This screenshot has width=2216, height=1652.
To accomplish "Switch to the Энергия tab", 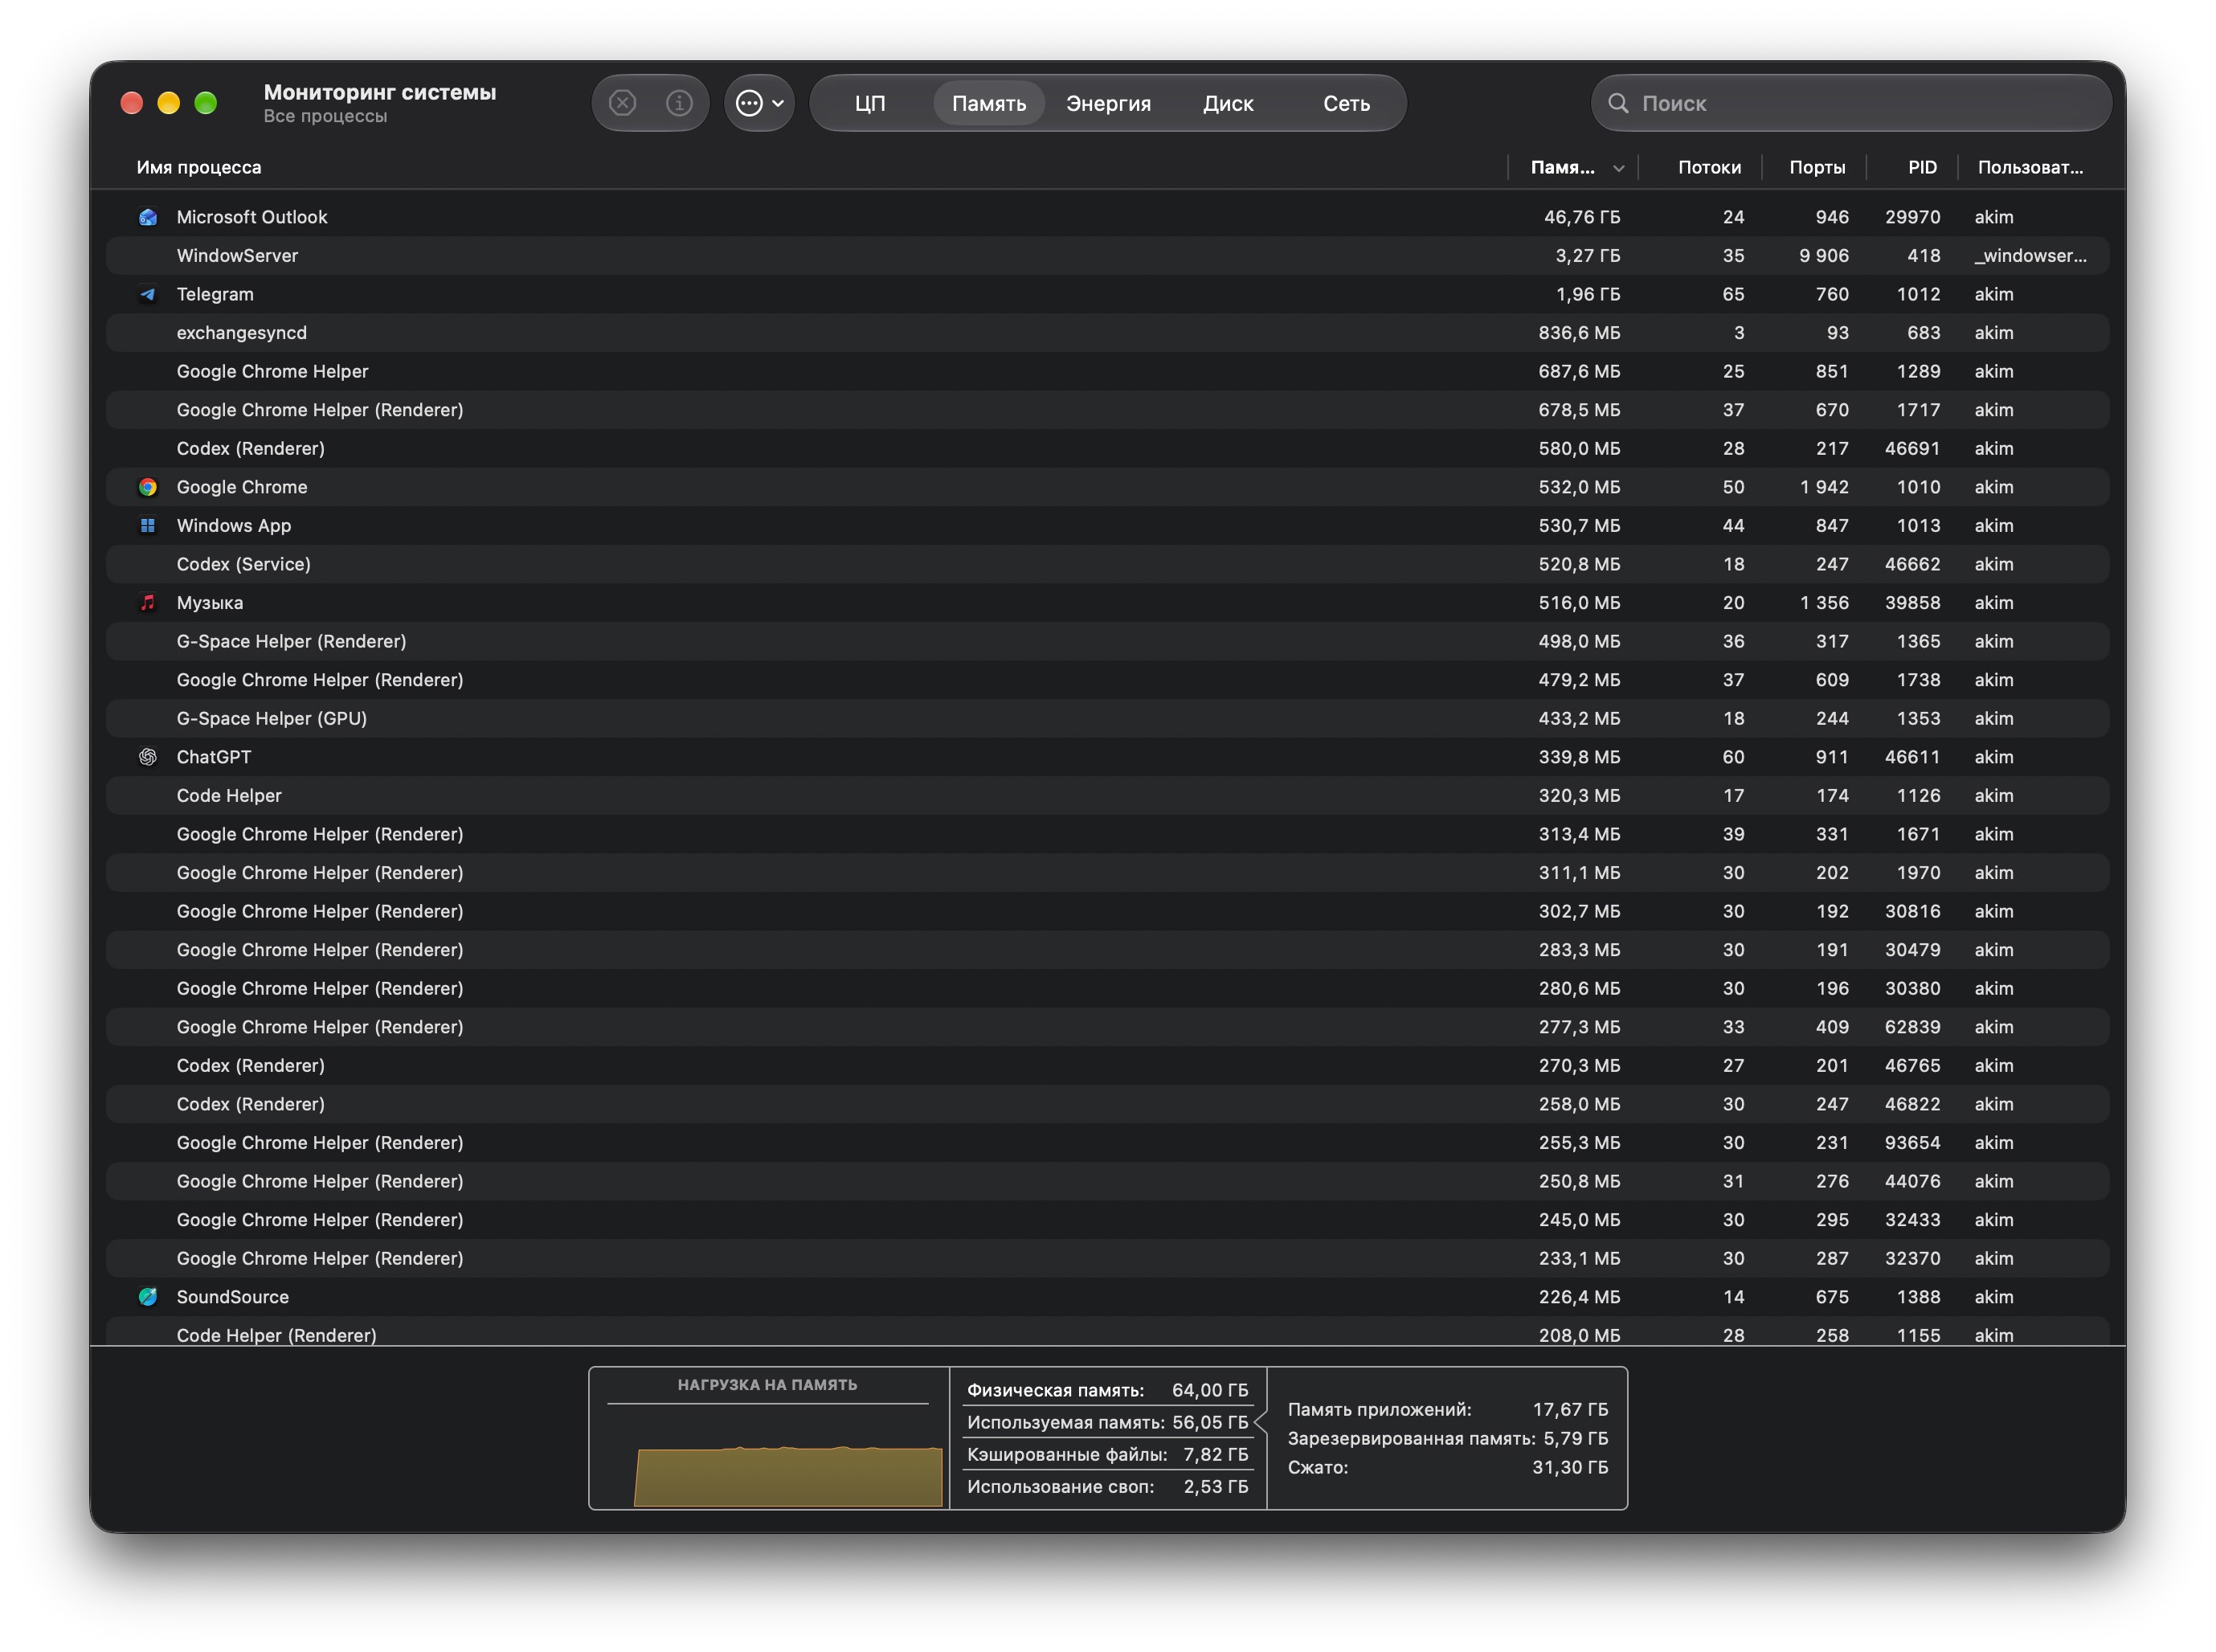I will pyautogui.click(x=1108, y=103).
